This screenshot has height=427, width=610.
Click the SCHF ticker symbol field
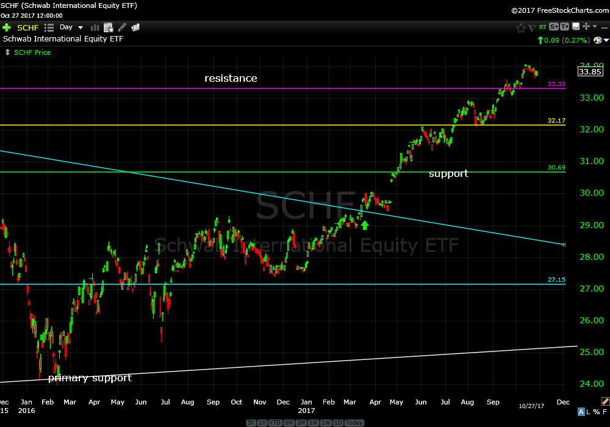27,27
